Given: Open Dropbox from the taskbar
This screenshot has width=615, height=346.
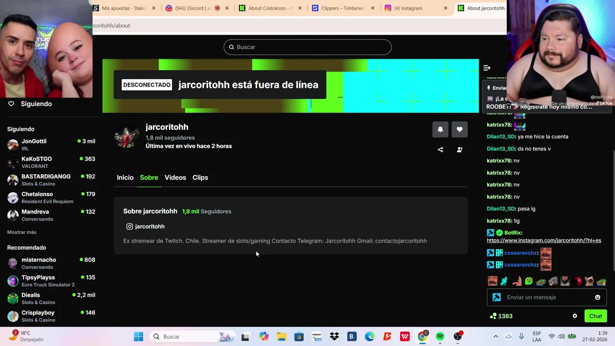Looking at the screenshot, I should (334, 336).
